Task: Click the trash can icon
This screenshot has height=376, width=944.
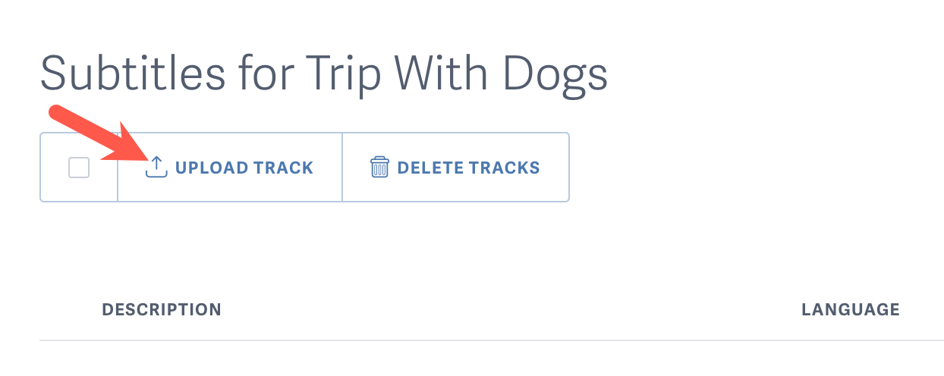Action: click(379, 167)
